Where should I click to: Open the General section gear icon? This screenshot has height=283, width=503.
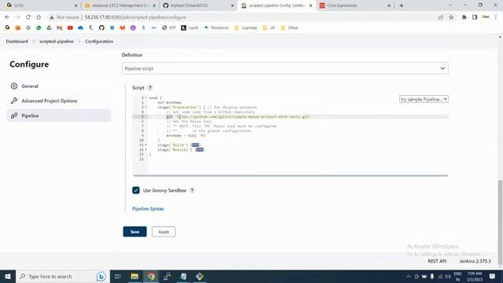(14, 86)
